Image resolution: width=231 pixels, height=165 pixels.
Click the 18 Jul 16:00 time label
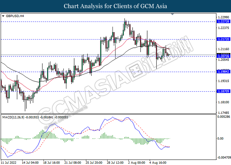[x=51, y=163]
